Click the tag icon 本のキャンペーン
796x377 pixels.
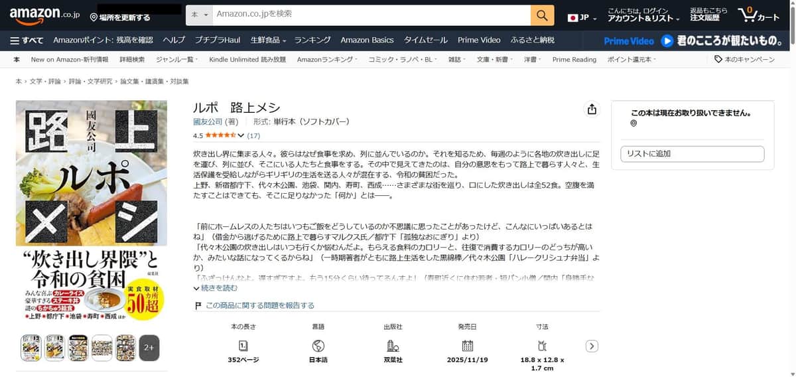(718, 60)
